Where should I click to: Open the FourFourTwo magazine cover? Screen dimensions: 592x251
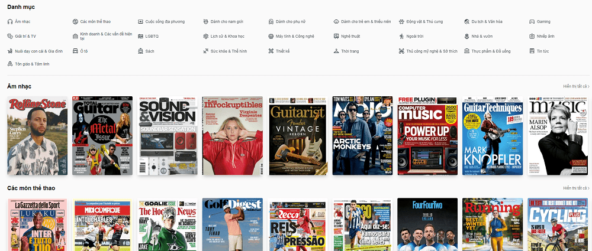(x=427, y=224)
